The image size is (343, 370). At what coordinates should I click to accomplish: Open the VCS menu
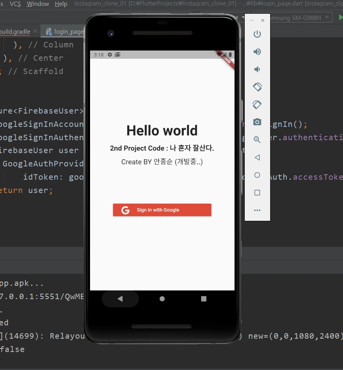pyautogui.click(x=15, y=4)
